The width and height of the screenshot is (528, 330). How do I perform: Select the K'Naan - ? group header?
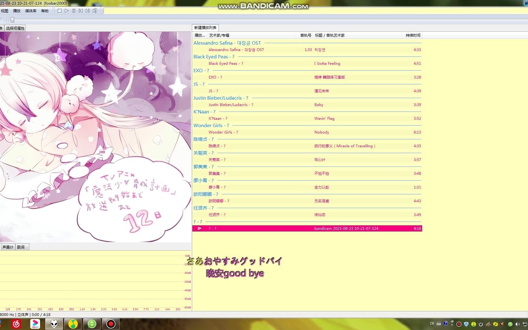(x=204, y=112)
